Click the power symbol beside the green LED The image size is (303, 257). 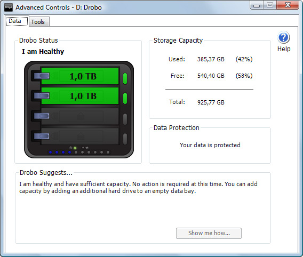[x=71, y=148]
